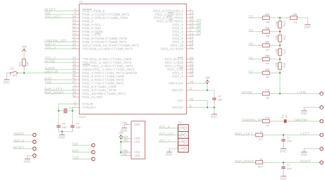325x181 pixels.
Task: Select resistor R1 on HSYNC line
Action: point(267,94)
